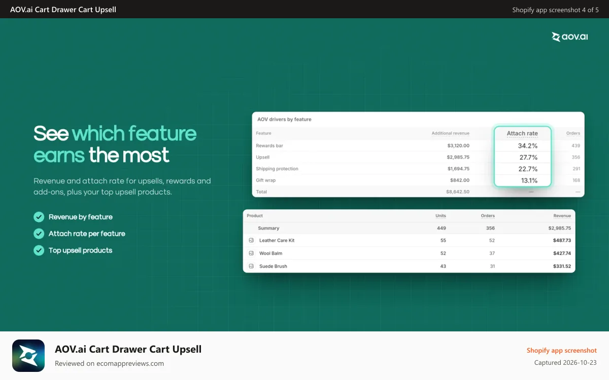Click the Upsell feature row label

(x=262, y=157)
